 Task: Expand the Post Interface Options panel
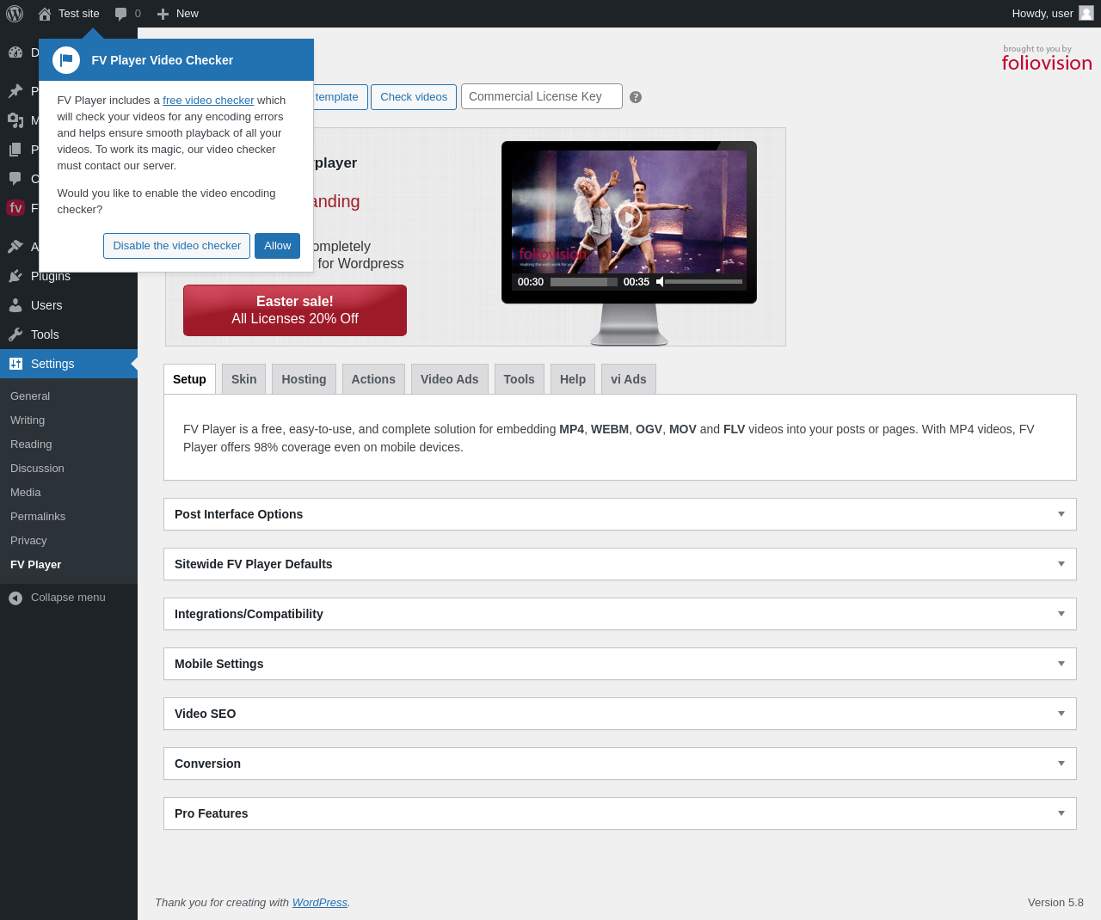620,514
